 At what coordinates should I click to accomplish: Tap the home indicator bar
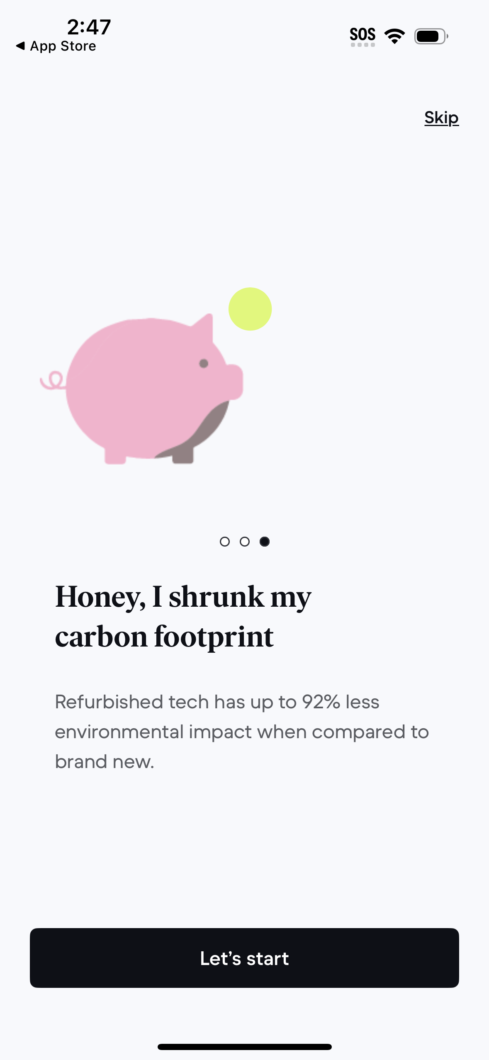(x=245, y=1047)
